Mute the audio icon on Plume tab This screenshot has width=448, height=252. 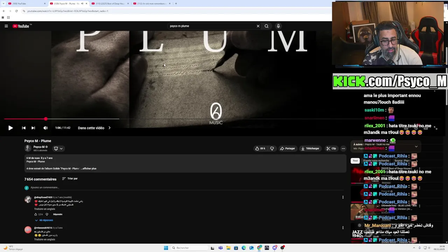82,3
